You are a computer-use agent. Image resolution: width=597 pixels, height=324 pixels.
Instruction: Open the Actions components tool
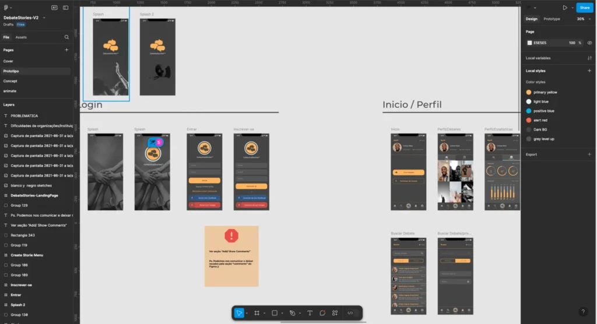[335, 313]
